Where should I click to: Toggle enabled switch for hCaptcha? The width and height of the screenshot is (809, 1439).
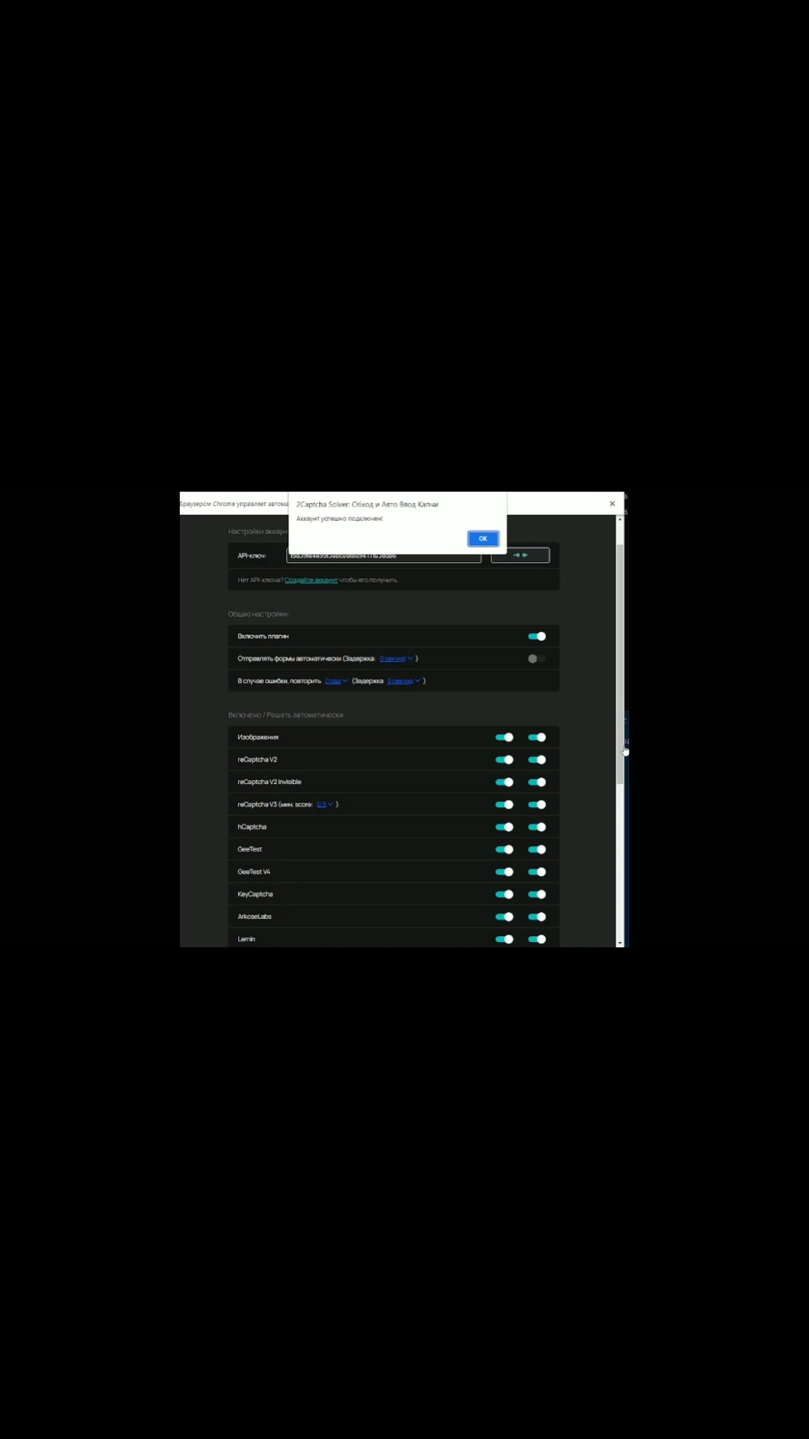(x=505, y=827)
